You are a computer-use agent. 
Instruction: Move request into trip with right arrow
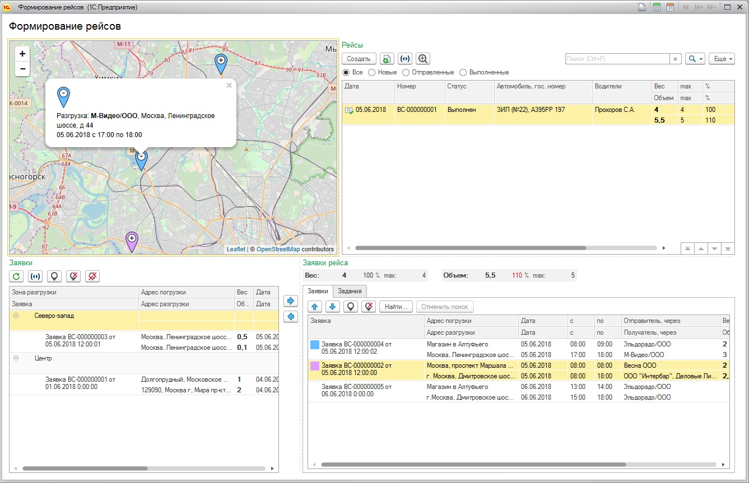pyautogui.click(x=291, y=301)
